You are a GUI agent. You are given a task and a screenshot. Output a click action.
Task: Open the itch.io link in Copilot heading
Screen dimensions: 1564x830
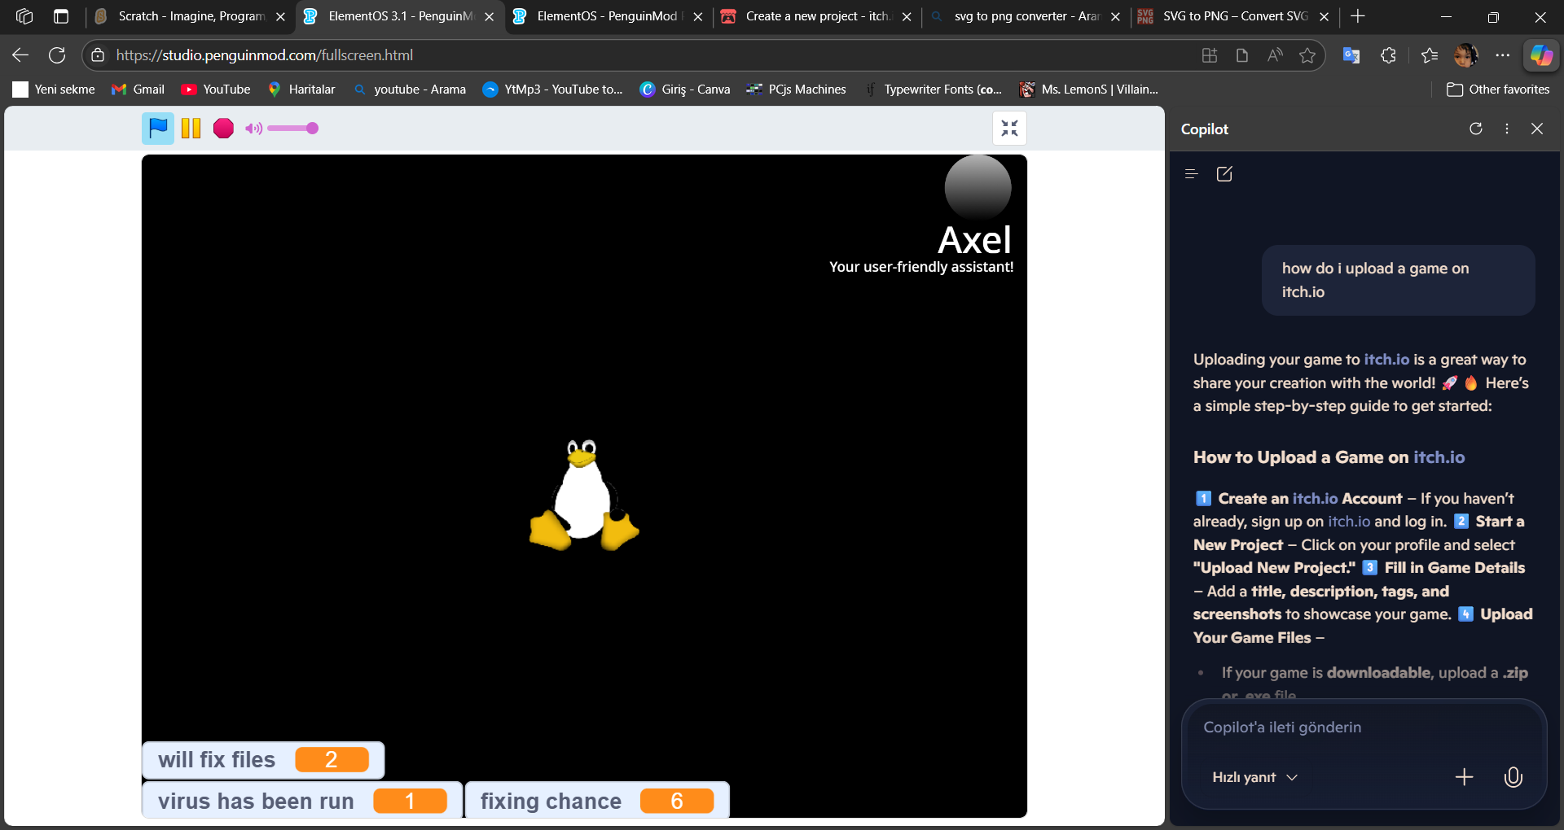[1439, 457]
